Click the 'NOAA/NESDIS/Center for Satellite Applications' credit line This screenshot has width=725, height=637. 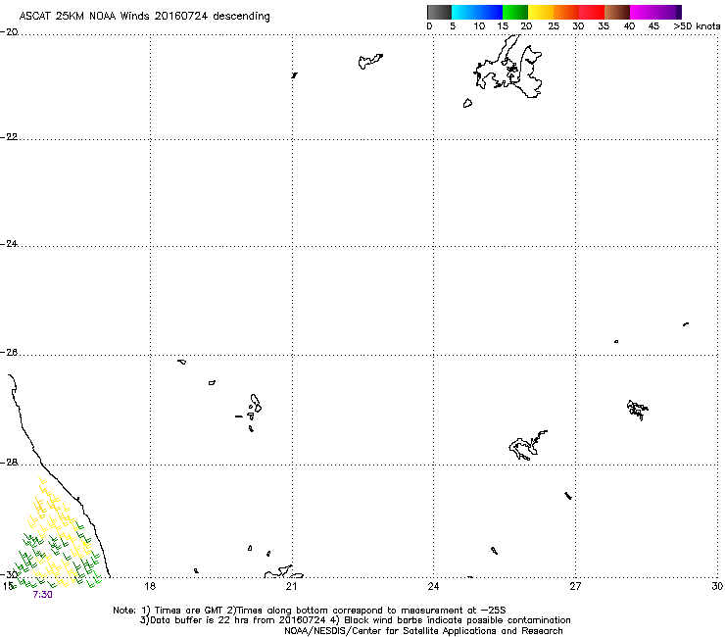[423, 631]
